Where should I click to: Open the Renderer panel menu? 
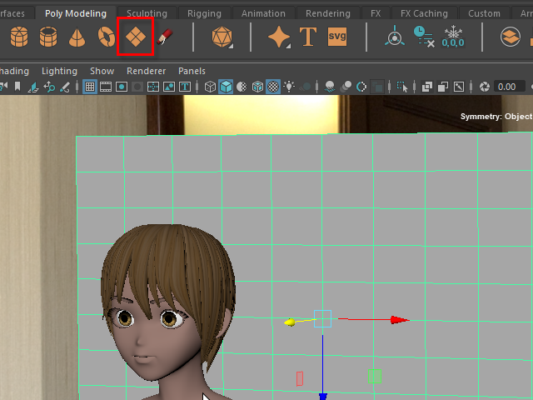click(x=146, y=72)
